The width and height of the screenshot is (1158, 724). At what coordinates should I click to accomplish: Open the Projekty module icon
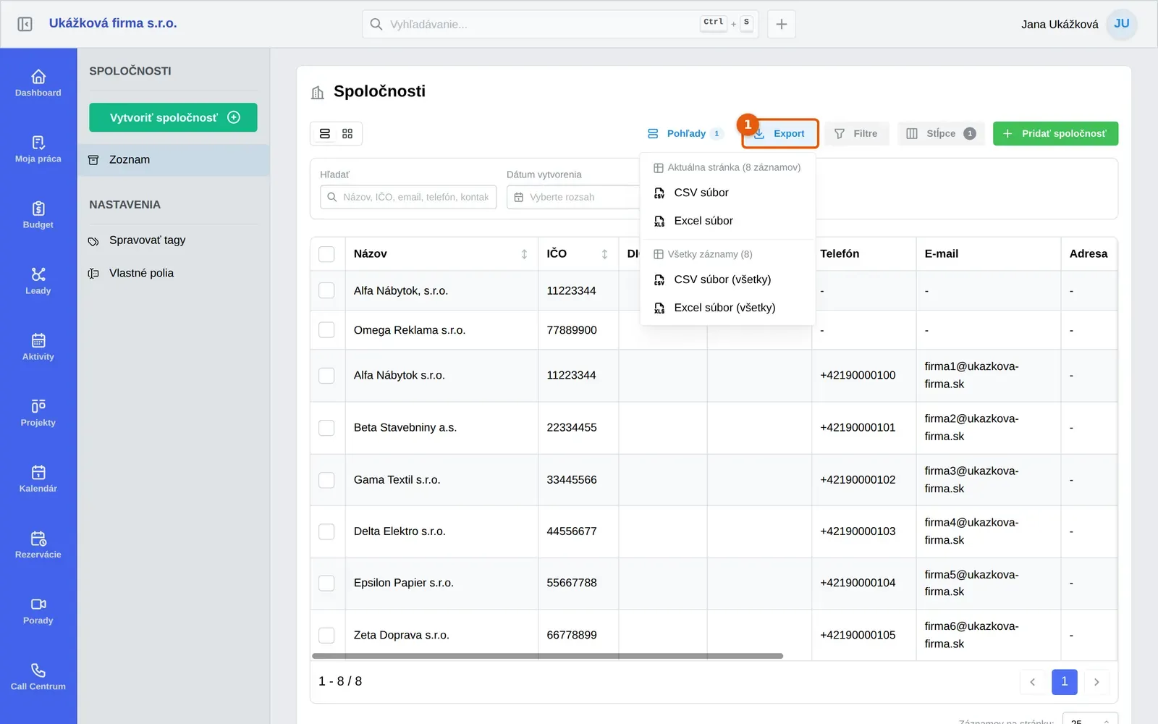coord(38,412)
